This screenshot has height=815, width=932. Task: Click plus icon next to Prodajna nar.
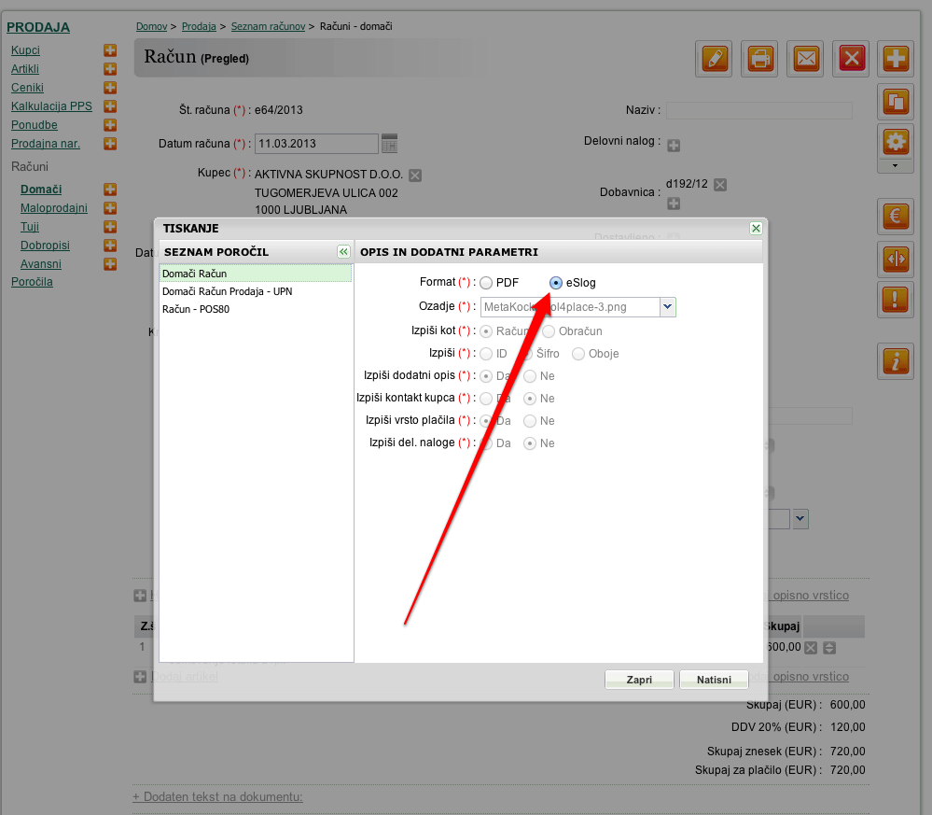(x=110, y=144)
